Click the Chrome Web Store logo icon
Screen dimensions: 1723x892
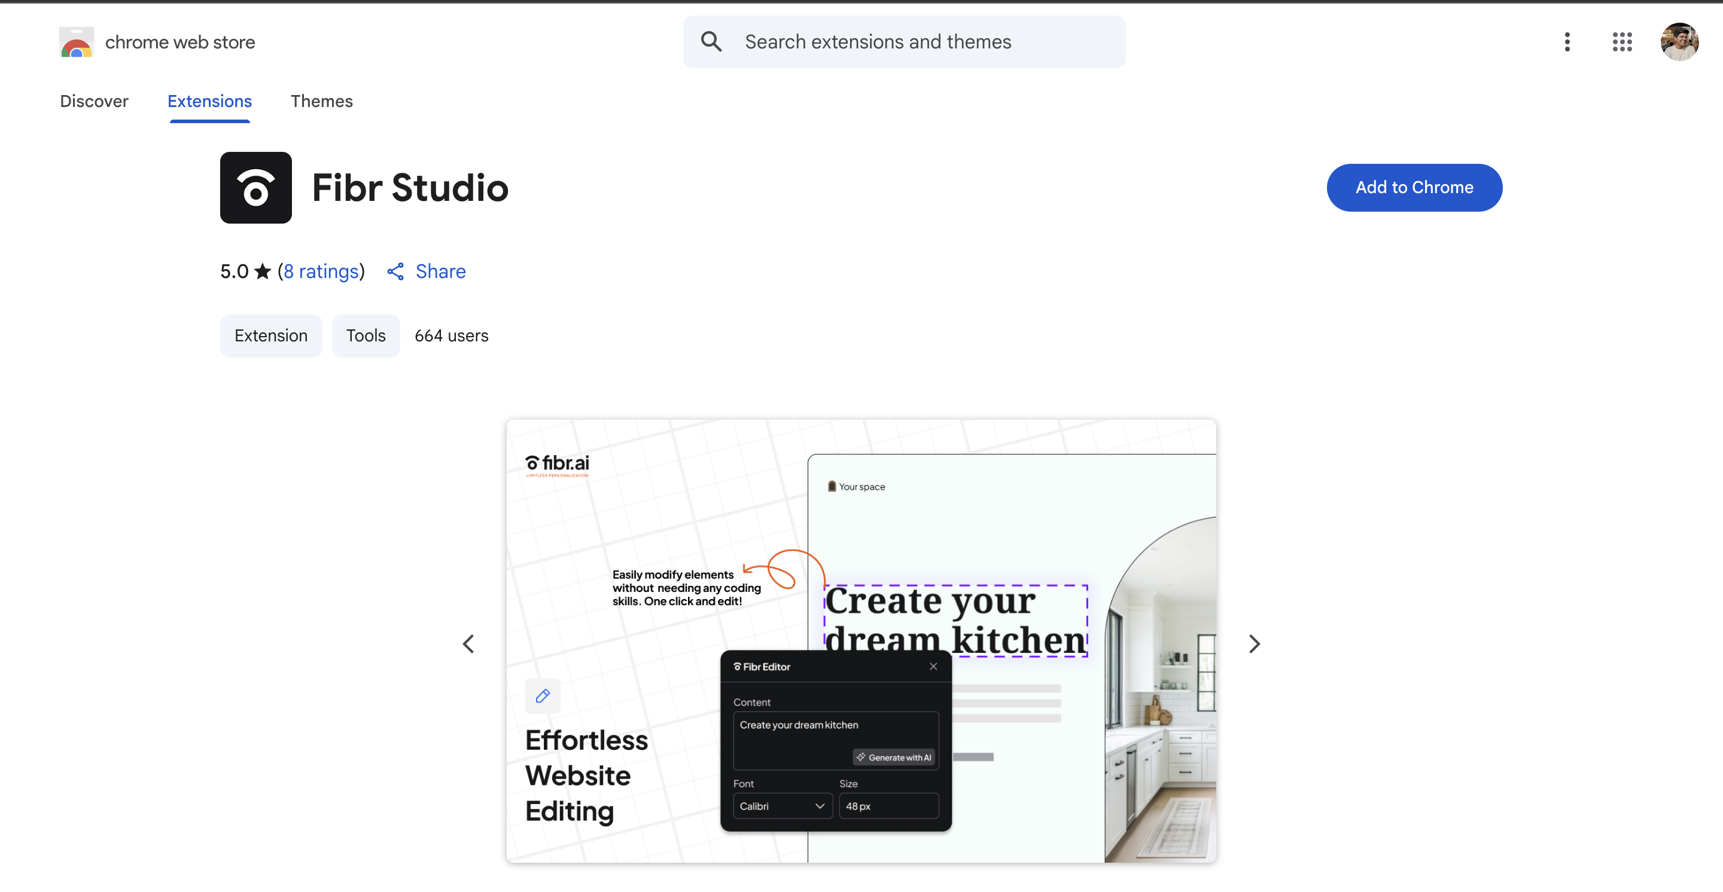click(76, 42)
